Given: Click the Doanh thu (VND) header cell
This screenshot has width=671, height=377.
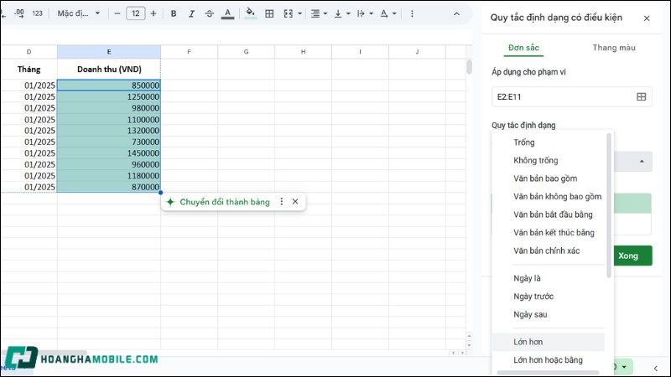Looking at the screenshot, I should pos(109,70).
